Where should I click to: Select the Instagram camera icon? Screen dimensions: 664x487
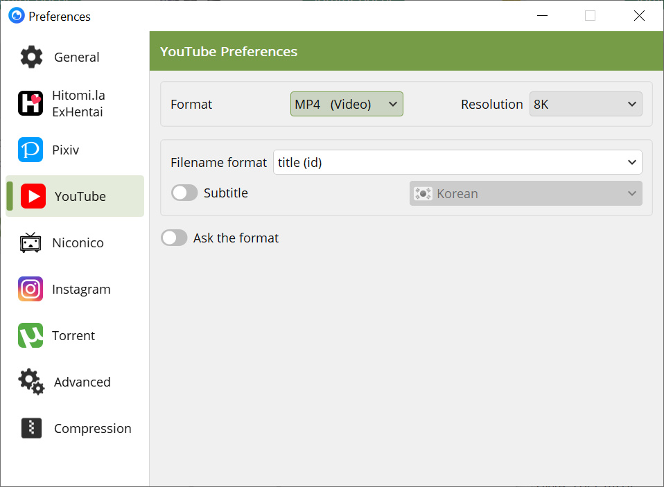tap(30, 289)
